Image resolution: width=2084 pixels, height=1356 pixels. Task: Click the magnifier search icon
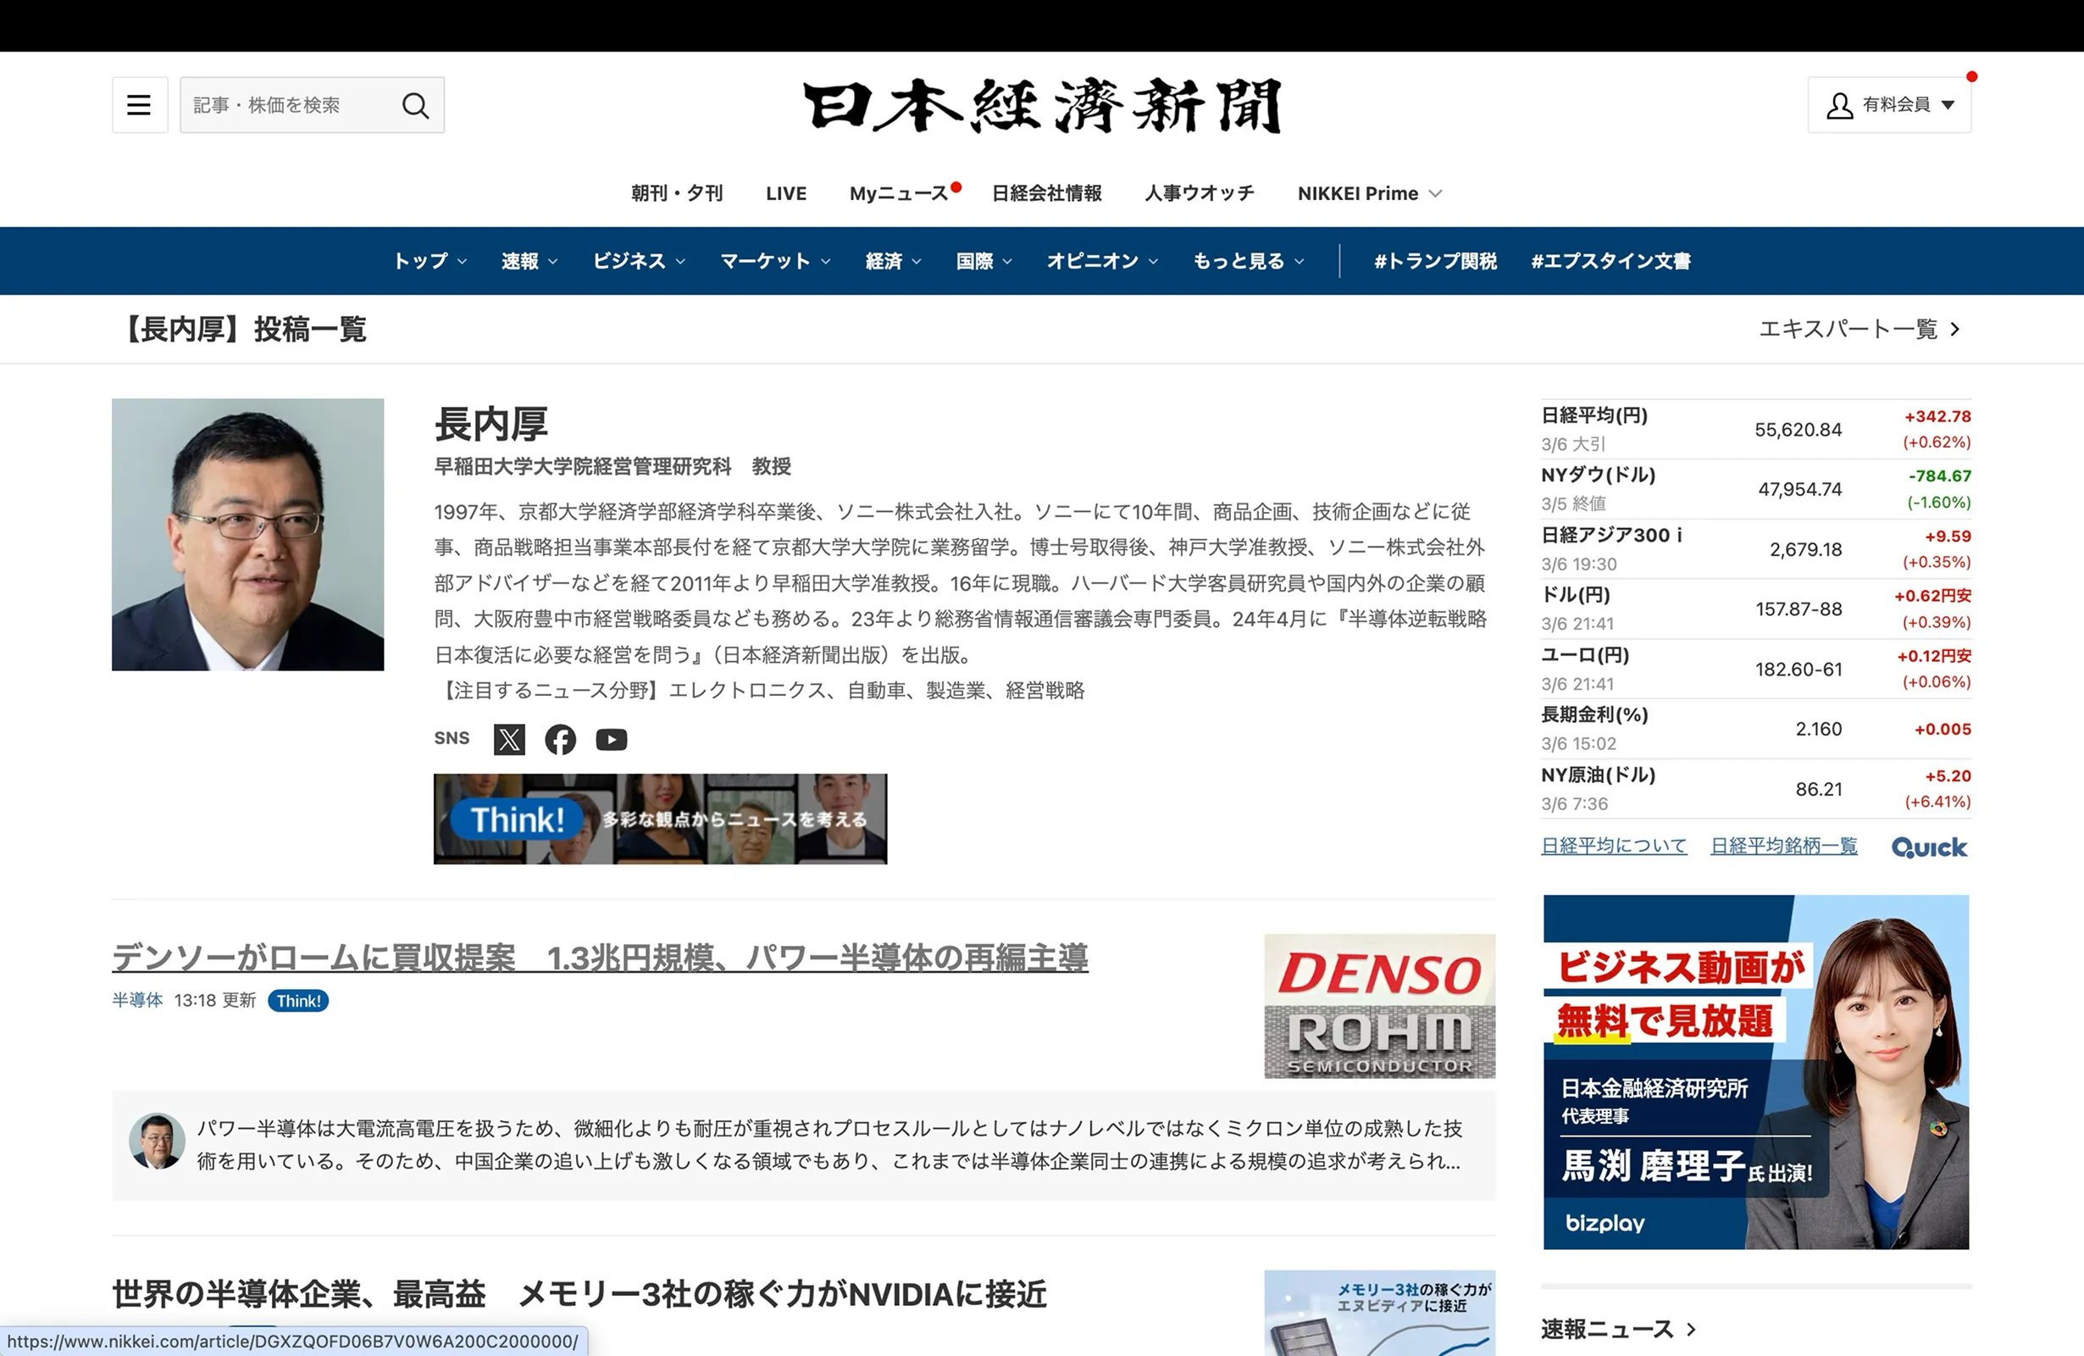[x=415, y=105]
